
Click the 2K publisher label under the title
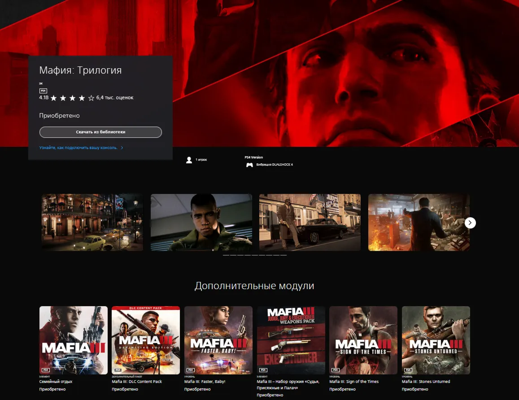41,84
